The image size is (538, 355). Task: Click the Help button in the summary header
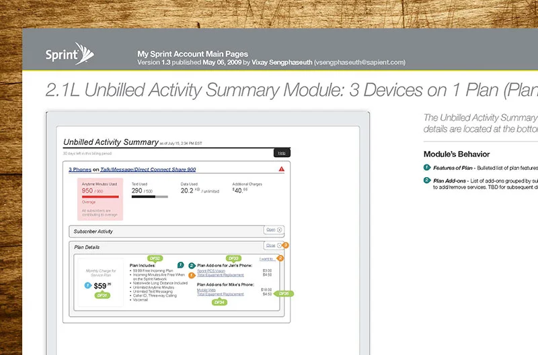[x=282, y=153]
